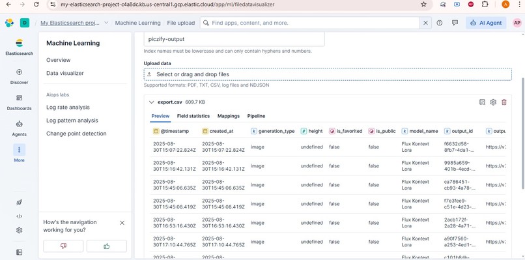Edit the index name piczify-output field
The image size is (525, 260).
pos(234,39)
